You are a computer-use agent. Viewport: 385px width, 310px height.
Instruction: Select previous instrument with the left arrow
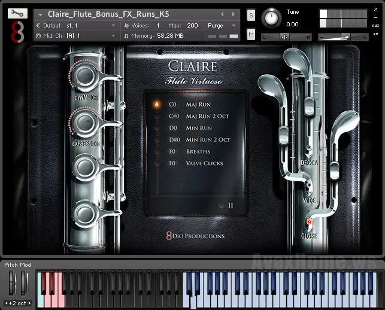[222, 14]
